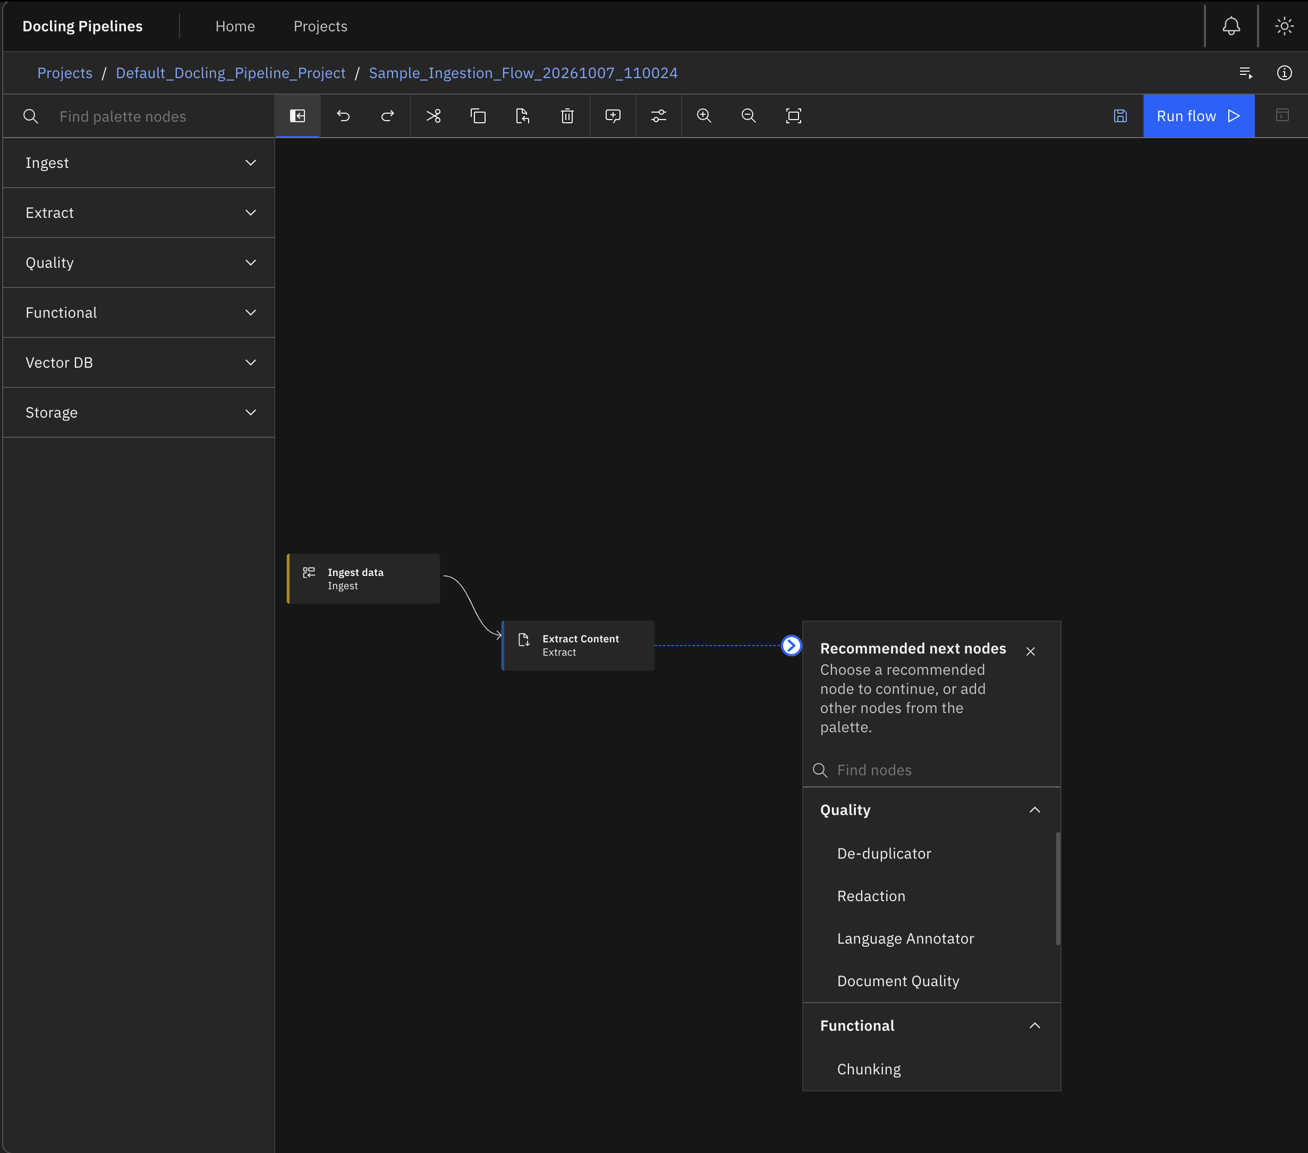Click the Run flow button
The width and height of the screenshot is (1308, 1153).
coord(1199,116)
